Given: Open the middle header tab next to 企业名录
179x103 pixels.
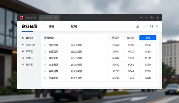Looking at the screenshot, I should coord(51,26).
